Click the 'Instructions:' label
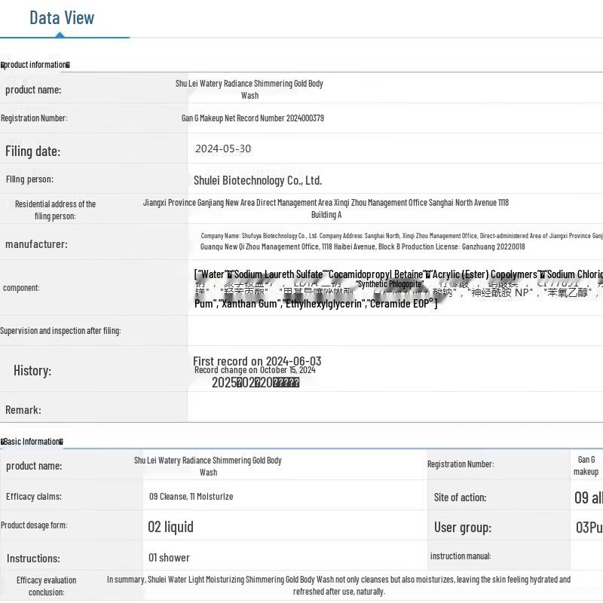The image size is (603, 603). [x=33, y=559]
